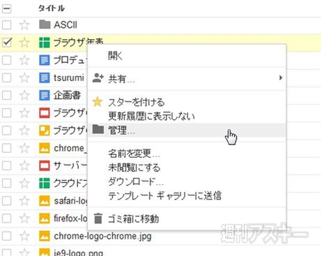321x256 pixels.
Task: Star the ブラウザ年表 row
Action: (x=24, y=43)
